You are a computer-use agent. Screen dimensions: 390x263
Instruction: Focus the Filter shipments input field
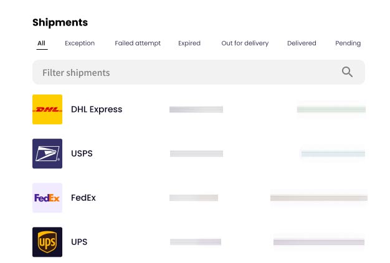(x=181, y=73)
